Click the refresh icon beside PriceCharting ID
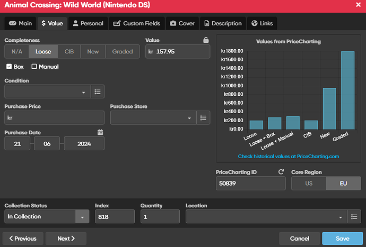Image resolution: width=366 pixels, height=247 pixels. (281, 172)
